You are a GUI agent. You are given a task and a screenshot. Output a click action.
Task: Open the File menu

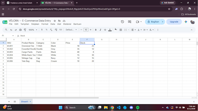coord(10,24)
